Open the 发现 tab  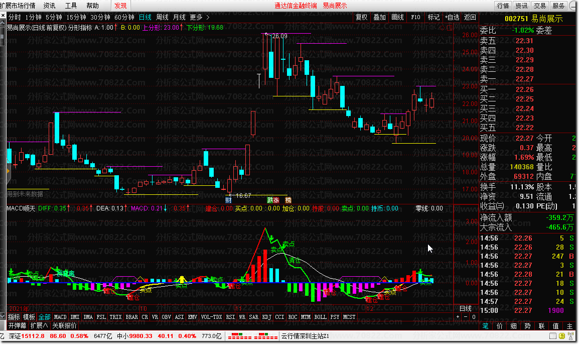pos(120,6)
